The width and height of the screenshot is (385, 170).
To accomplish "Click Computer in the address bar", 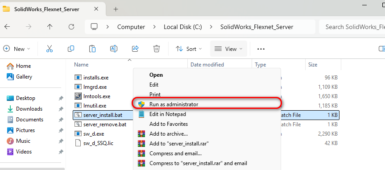I will (x=131, y=27).
